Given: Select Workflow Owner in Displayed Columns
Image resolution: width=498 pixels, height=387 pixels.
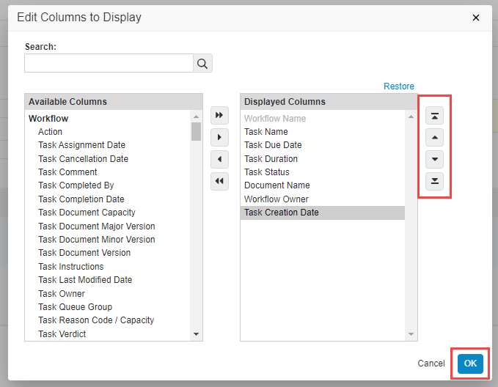Looking at the screenshot, I should pos(276,199).
